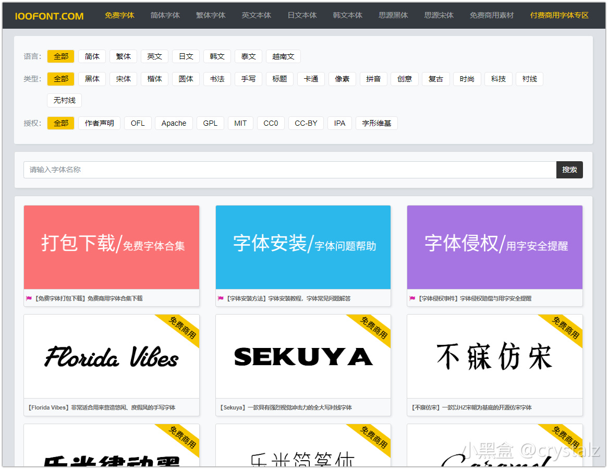Click the 免费商用 ribbon on SEKUYA card

point(372,328)
